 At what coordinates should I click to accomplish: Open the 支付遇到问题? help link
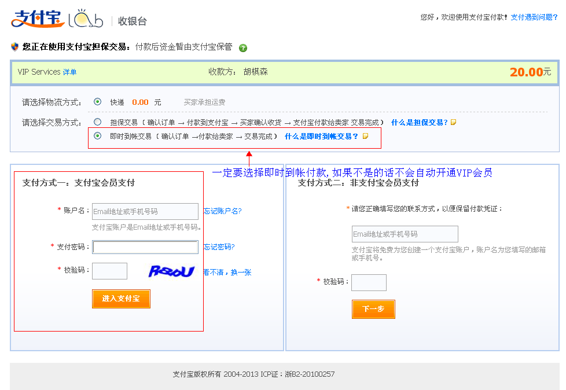coord(534,17)
